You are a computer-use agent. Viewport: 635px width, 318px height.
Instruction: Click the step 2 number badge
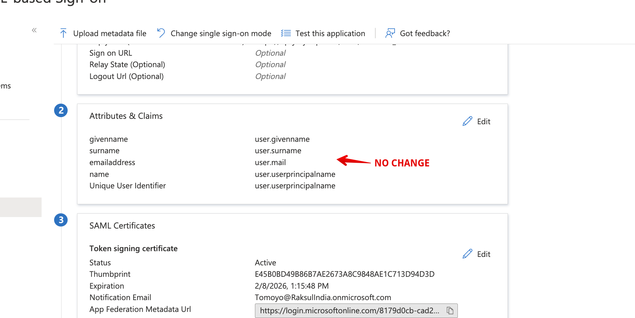[x=61, y=110]
